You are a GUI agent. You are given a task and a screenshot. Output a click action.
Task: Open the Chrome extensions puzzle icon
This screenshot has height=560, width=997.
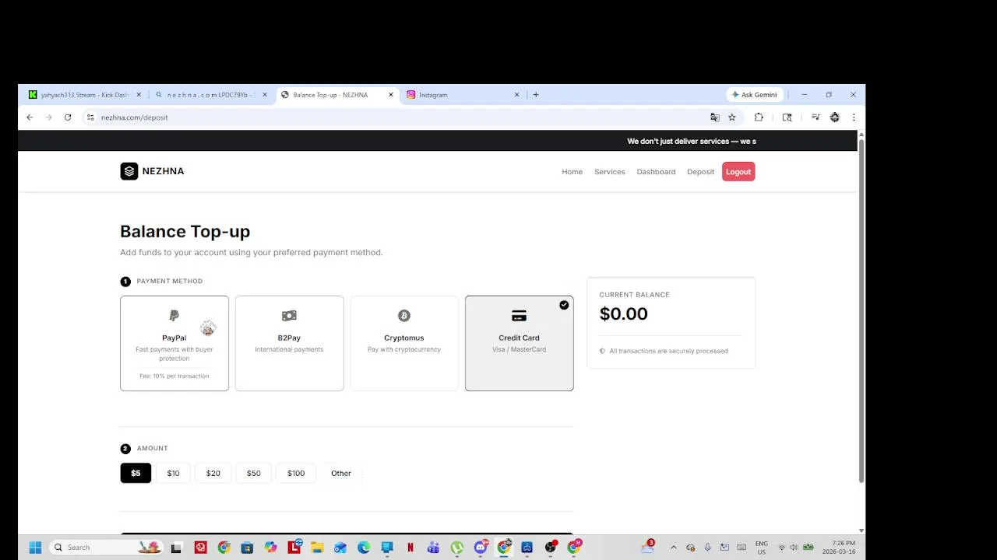(x=759, y=117)
